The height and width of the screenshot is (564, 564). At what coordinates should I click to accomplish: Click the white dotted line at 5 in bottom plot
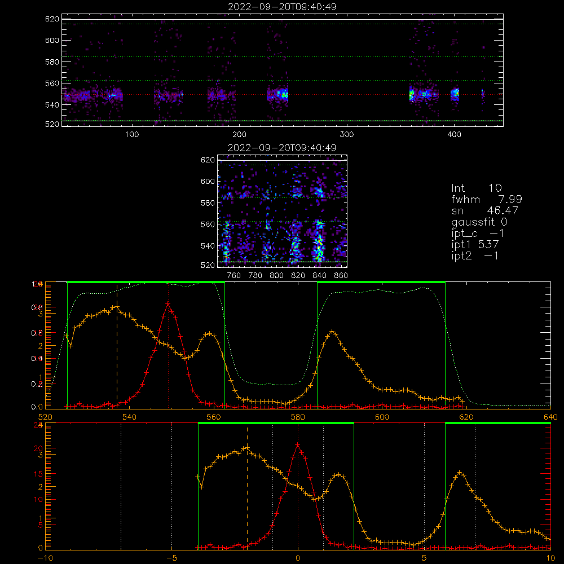(425, 486)
